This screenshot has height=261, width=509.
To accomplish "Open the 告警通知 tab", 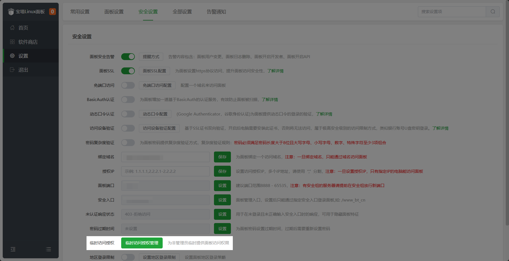I will (216, 12).
